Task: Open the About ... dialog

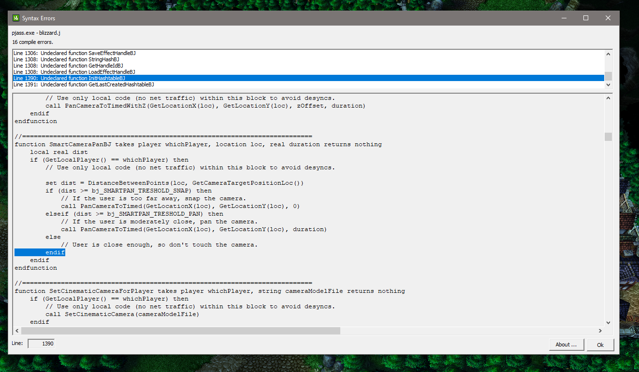Action: click(x=566, y=344)
